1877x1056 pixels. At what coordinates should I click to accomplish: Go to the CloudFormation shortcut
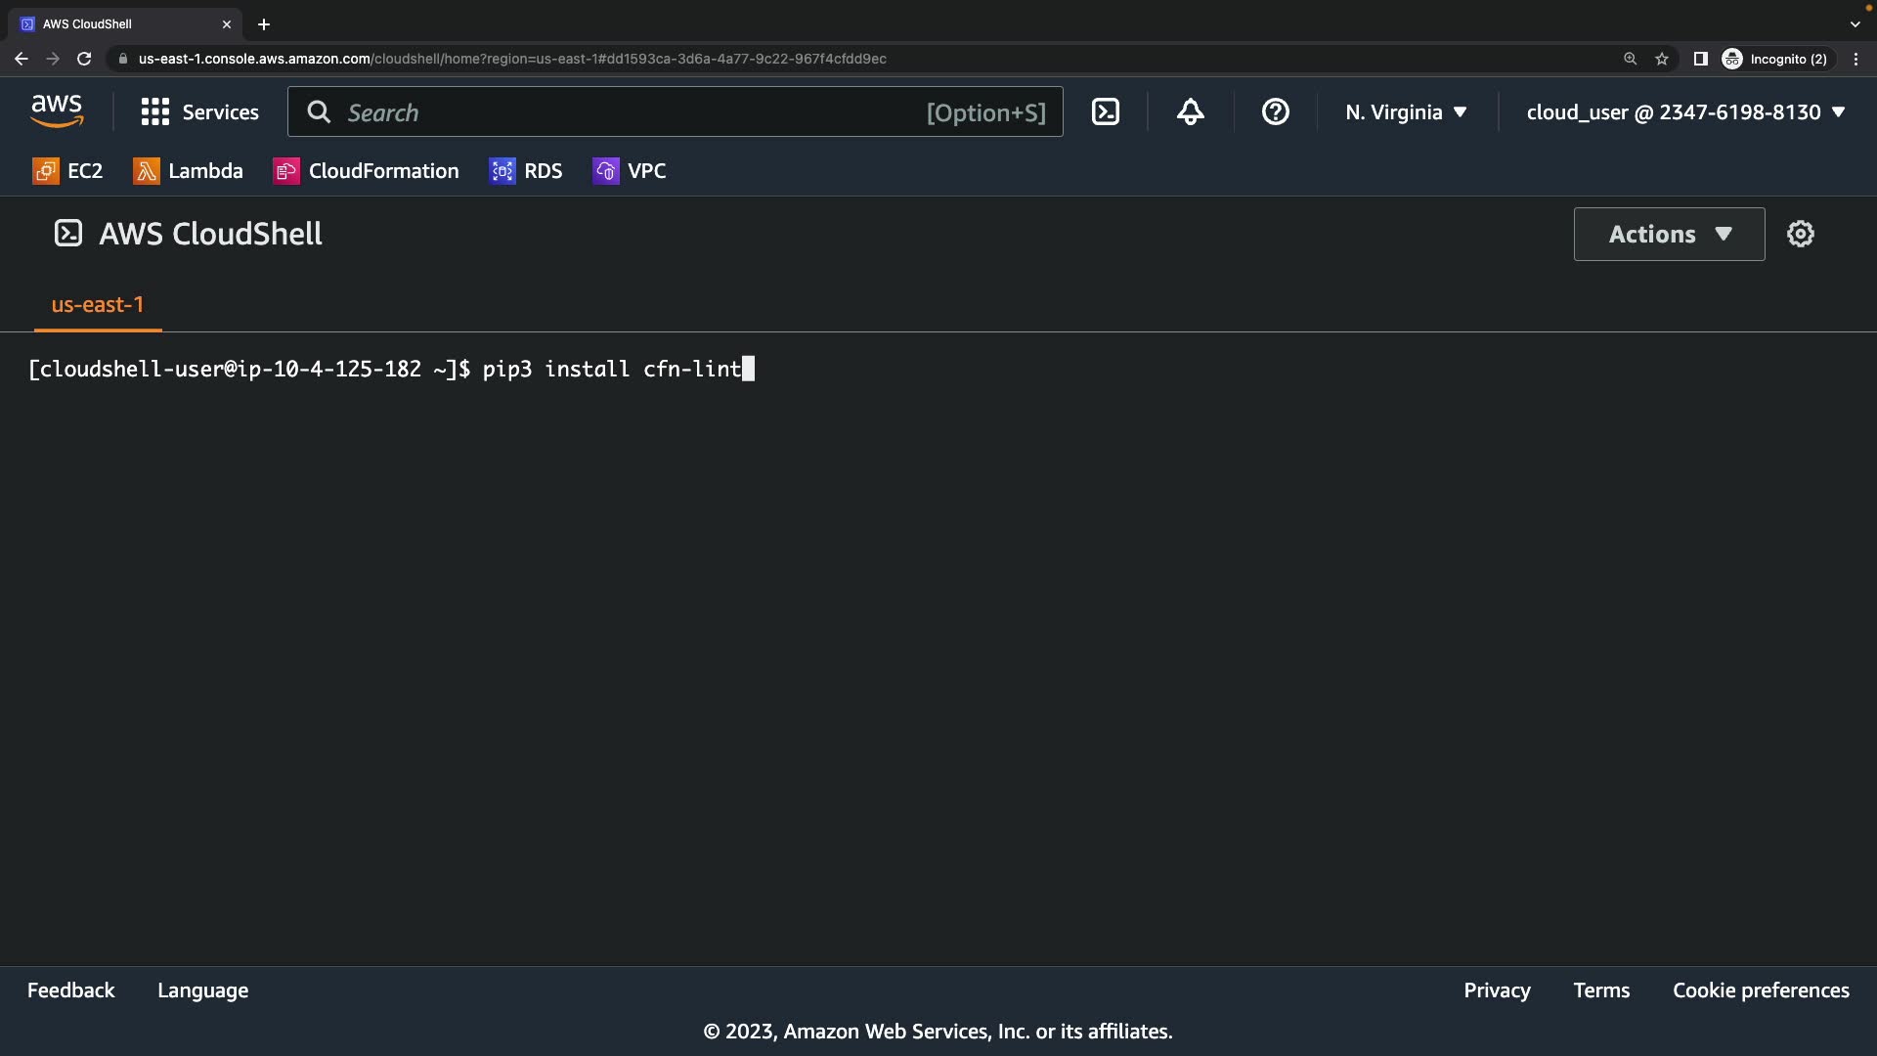tap(366, 171)
